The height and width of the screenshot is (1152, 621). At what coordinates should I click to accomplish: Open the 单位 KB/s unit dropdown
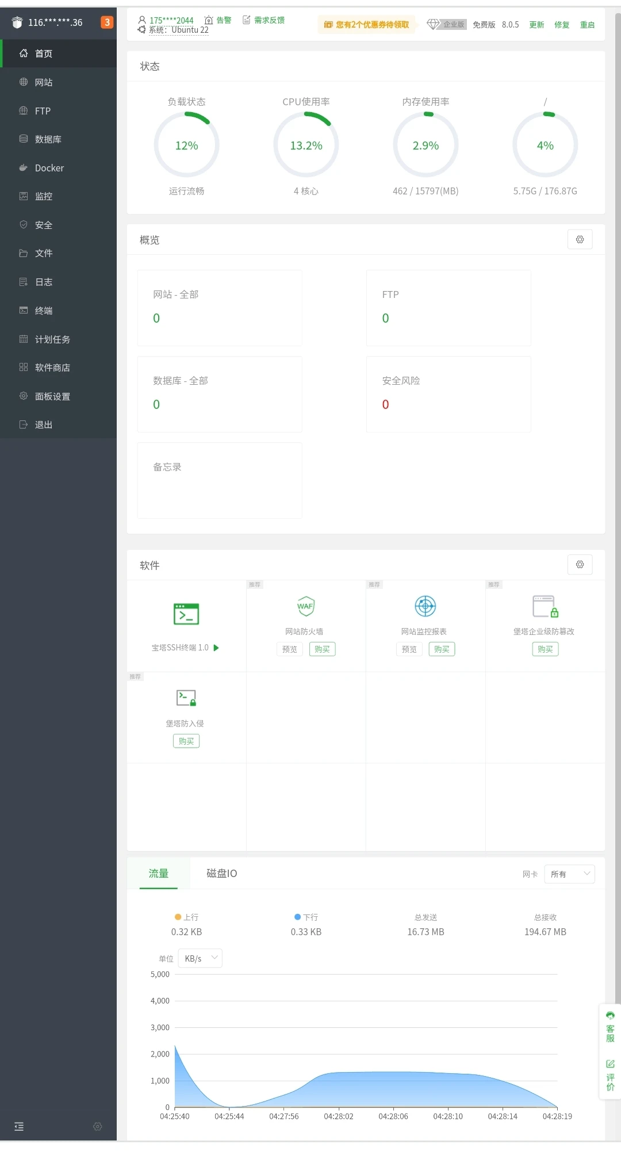tap(200, 958)
